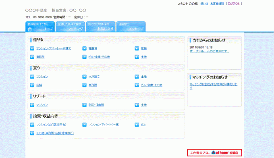This screenshot has height=158, width=274.
Task: Select the メッセージ tab
Action: coord(131,27)
